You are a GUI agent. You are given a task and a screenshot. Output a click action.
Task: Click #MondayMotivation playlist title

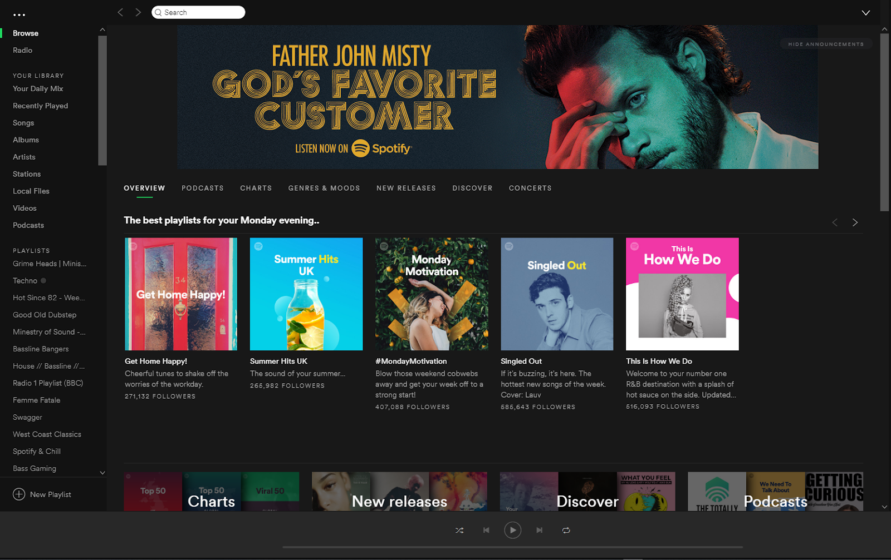411,361
